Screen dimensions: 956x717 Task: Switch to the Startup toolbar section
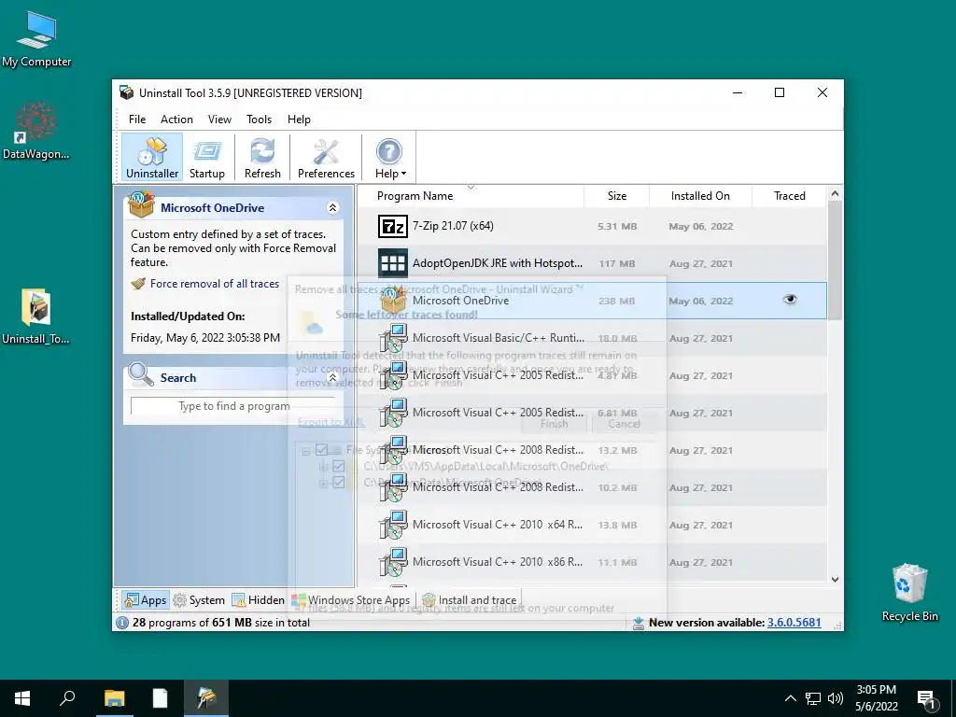click(x=206, y=157)
